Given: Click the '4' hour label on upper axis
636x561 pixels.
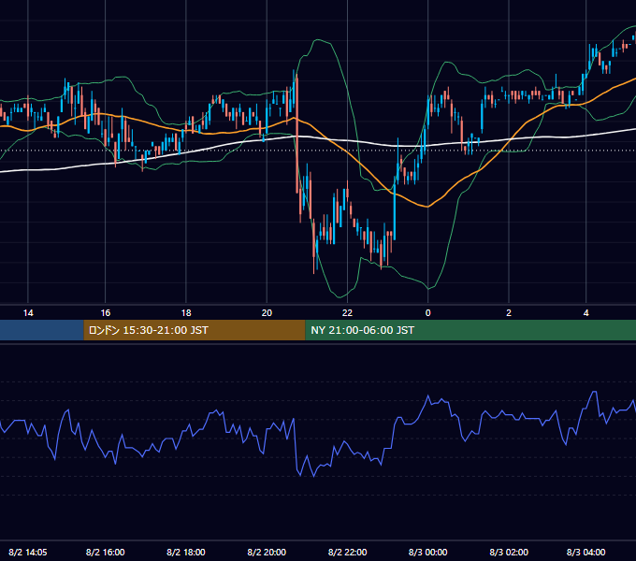Looking at the screenshot, I should click(x=585, y=313).
